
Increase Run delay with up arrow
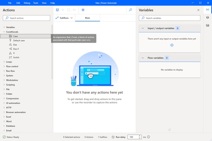tap(140, 136)
